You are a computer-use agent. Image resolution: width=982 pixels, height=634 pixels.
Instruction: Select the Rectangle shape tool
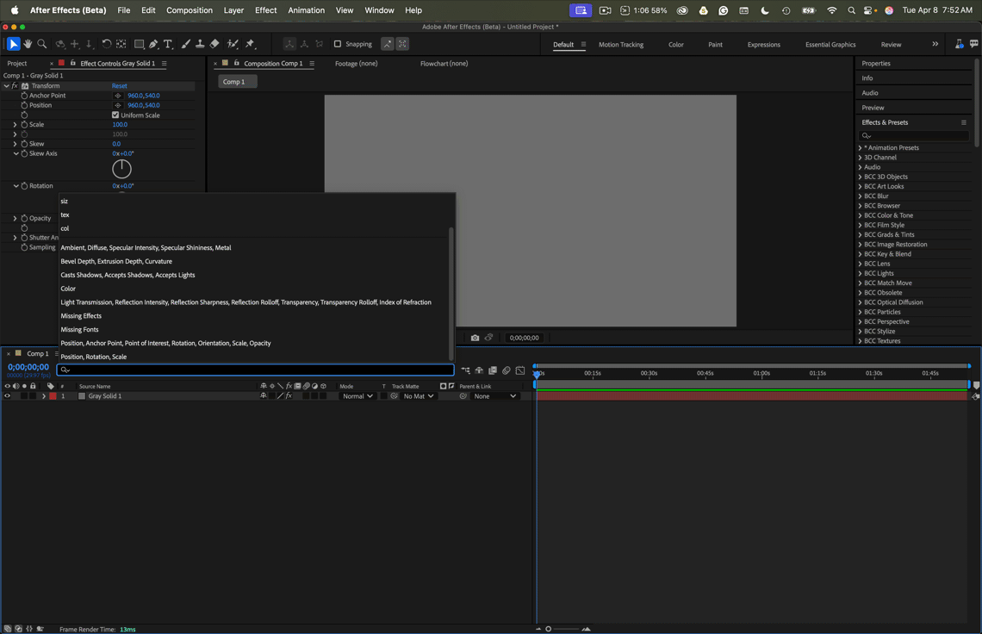[x=139, y=44]
